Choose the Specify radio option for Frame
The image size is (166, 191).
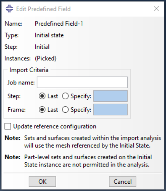65,110
